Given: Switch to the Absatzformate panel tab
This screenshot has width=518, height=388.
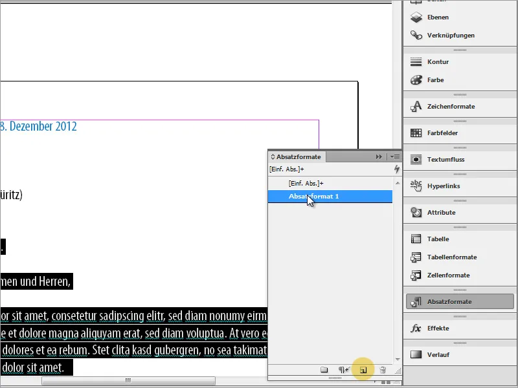Looking at the screenshot, I should (x=296, y=156).
